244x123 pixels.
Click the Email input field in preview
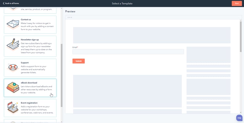(x=128, y=52)
